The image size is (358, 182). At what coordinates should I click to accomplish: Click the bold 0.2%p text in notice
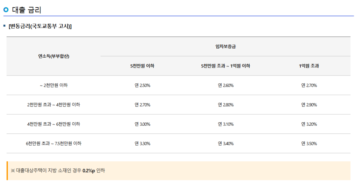coord(89,171)
